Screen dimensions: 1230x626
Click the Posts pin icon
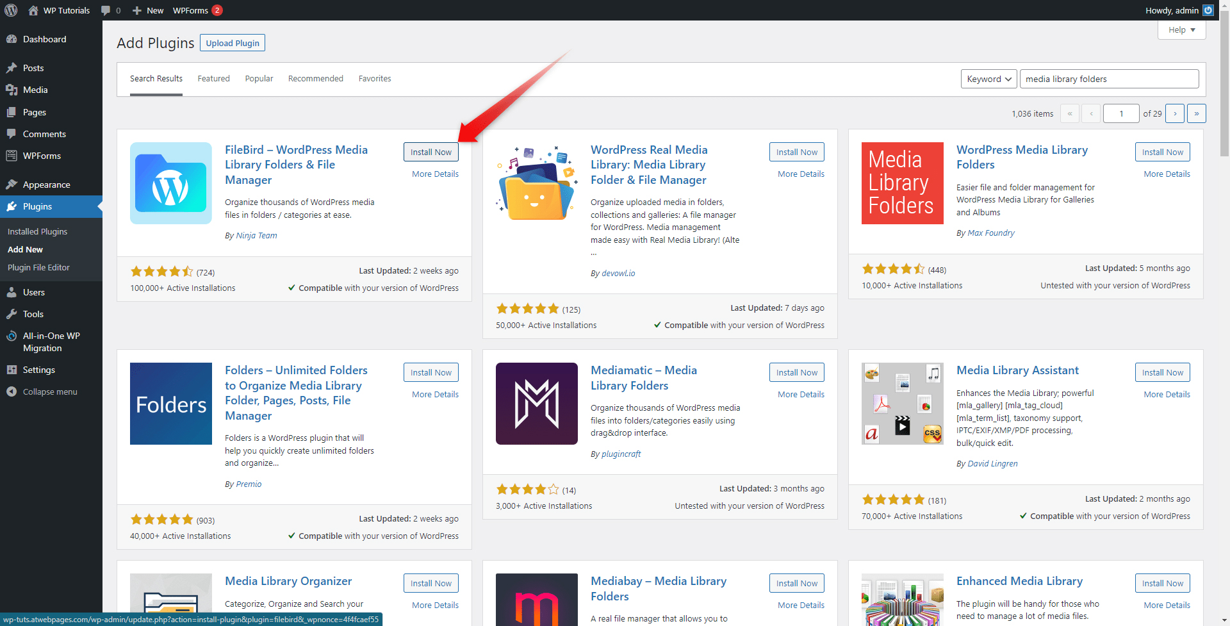(12, 68)
